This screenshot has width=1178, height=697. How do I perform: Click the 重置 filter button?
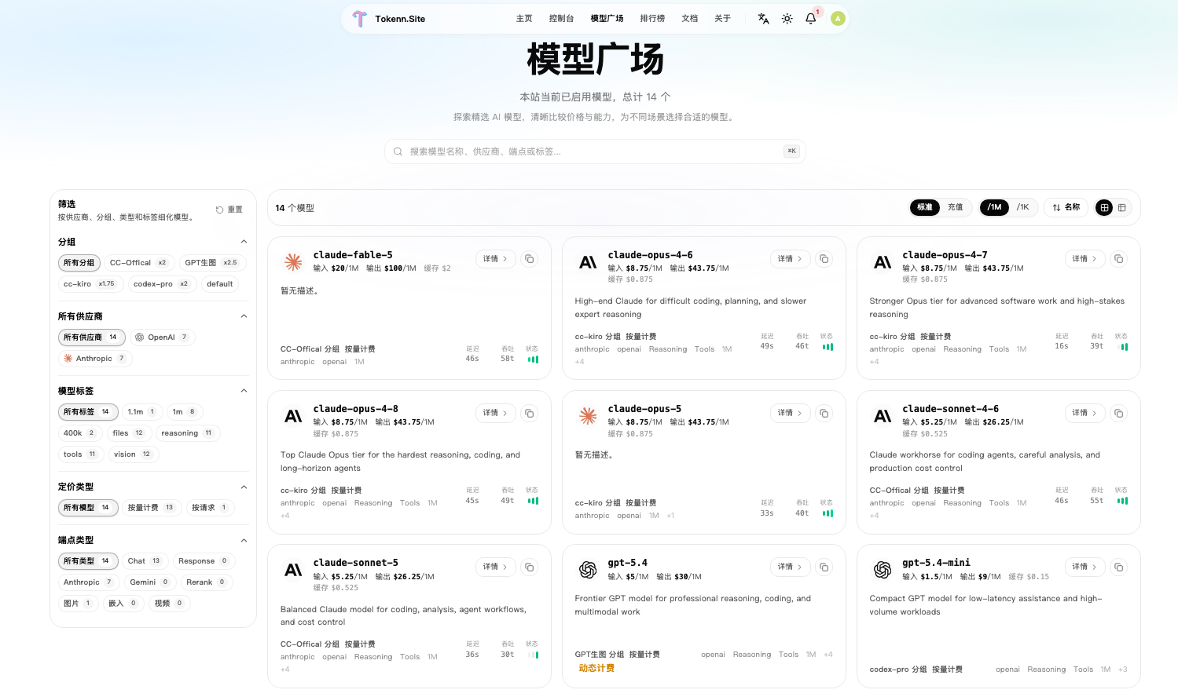pyautogui.click(x=229, y=210)
